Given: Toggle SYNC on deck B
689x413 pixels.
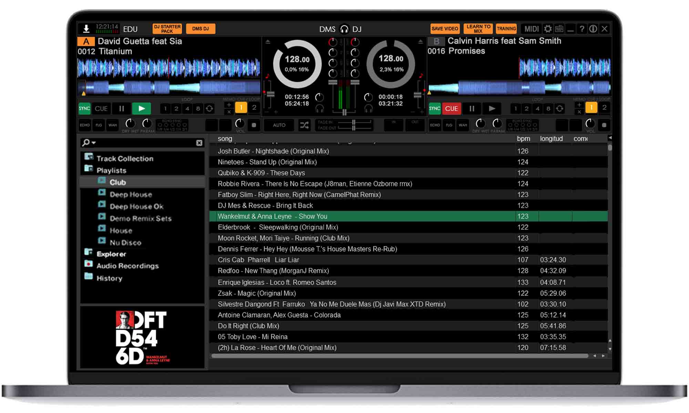Looking at the screenshot, I should point(435,108).
